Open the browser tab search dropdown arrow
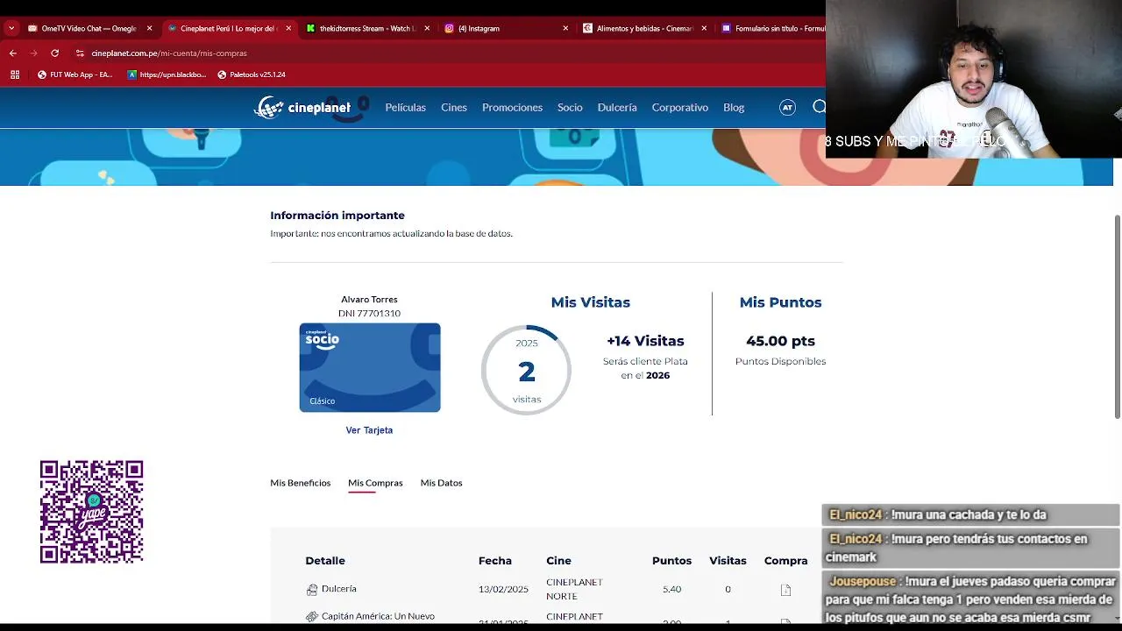 click(11, 28)
